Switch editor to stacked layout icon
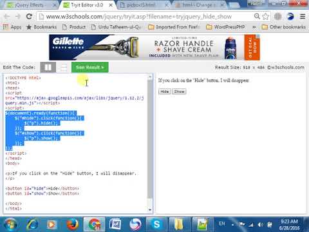The image size is (309, 232). [x=64, y=68]
